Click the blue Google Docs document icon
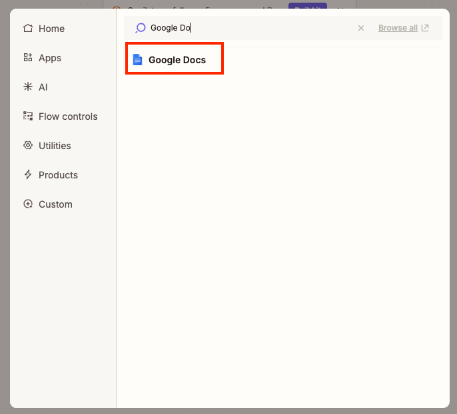Viewport: 457px width, 414px height. tap(137, 60)
